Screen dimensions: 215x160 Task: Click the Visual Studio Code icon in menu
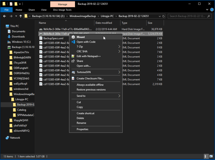point(73,42)
